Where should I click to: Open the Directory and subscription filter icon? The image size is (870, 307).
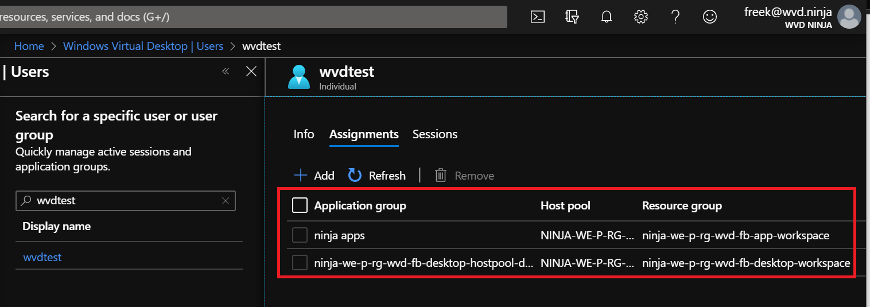[x=572, y=17]
